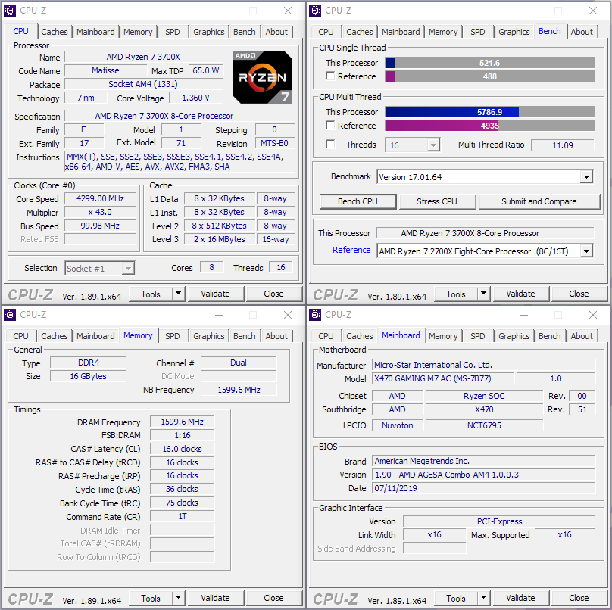Click the Core Voltage value 1.360 V

[196, 98]
